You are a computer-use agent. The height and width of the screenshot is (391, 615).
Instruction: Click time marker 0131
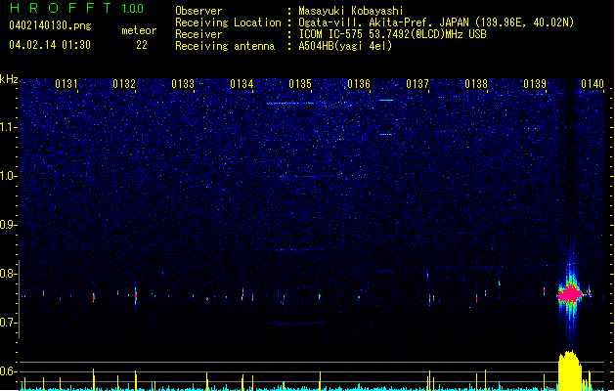point(66,84)
